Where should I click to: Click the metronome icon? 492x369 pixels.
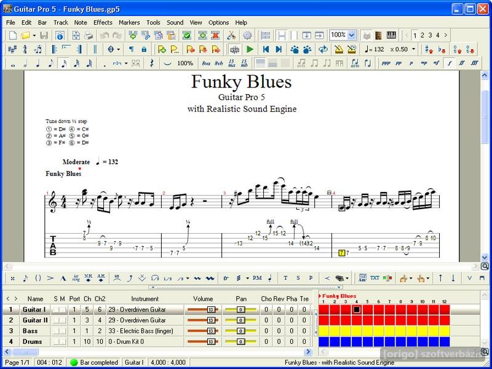click(339, 49)
